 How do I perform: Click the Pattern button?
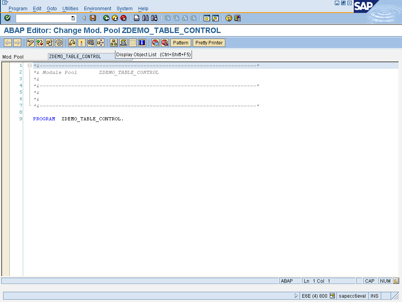pyautogui.click(x=181, y=42)
